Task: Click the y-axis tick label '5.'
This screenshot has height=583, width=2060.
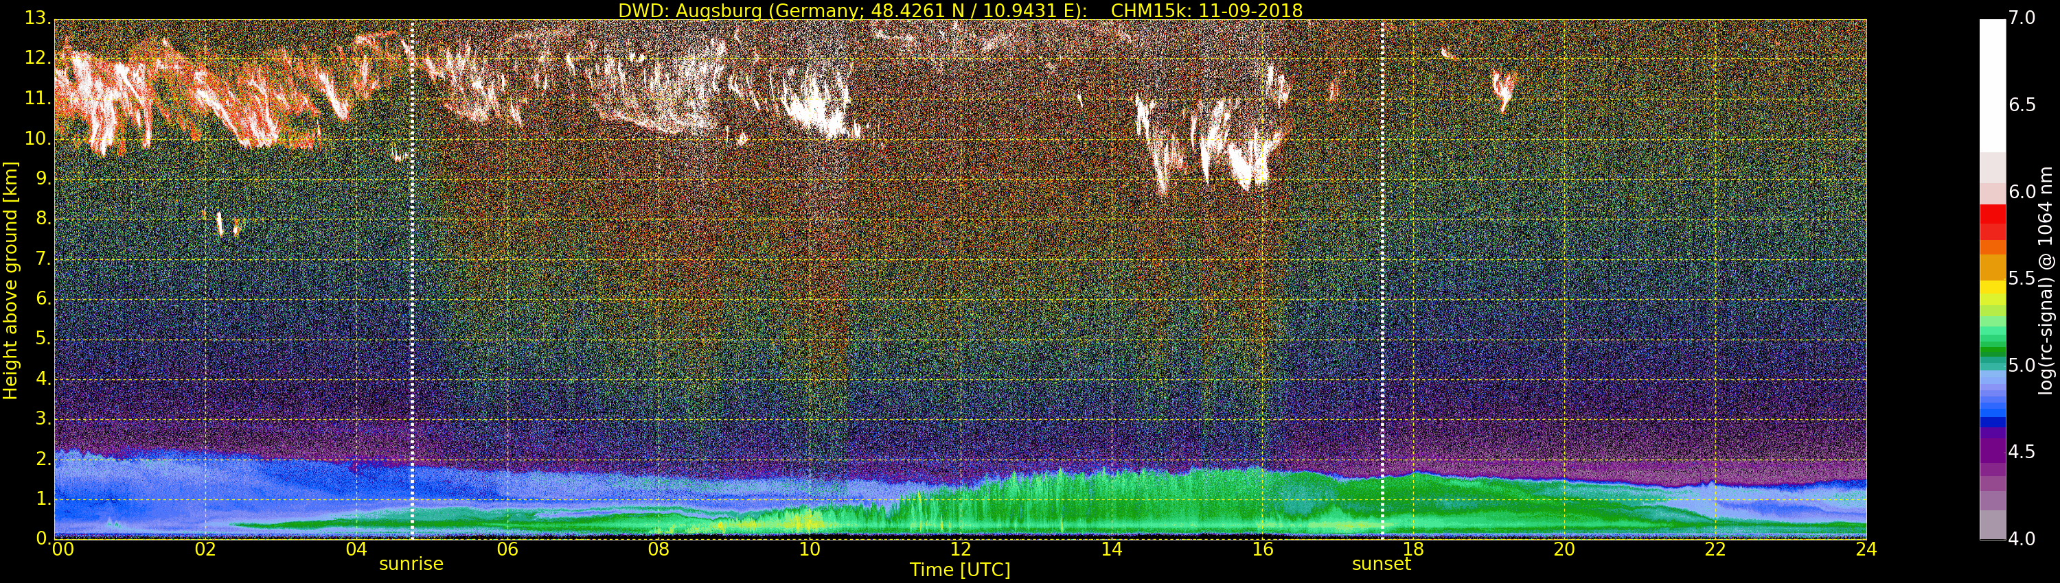Action: click(x=43, y=339)
